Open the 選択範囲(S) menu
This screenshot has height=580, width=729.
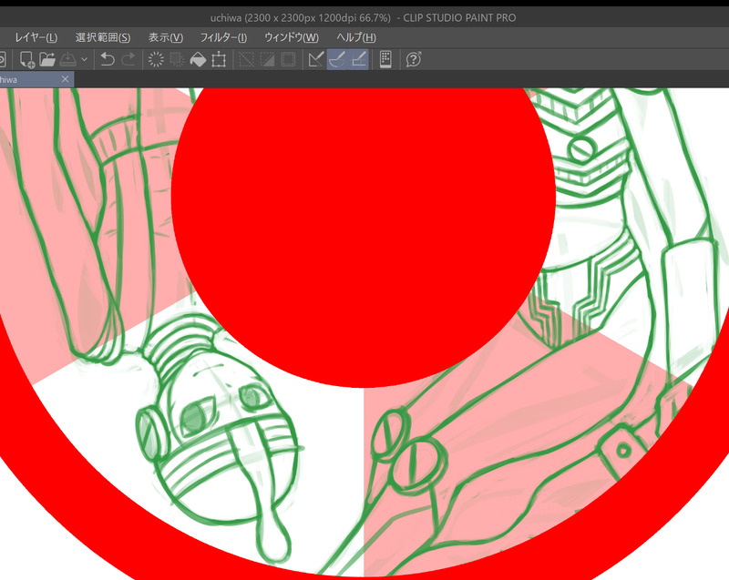click(103, 37)
